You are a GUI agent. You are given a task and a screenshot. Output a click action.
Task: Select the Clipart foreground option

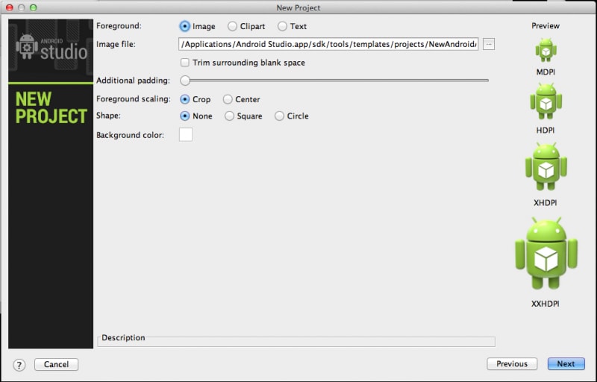233,26
